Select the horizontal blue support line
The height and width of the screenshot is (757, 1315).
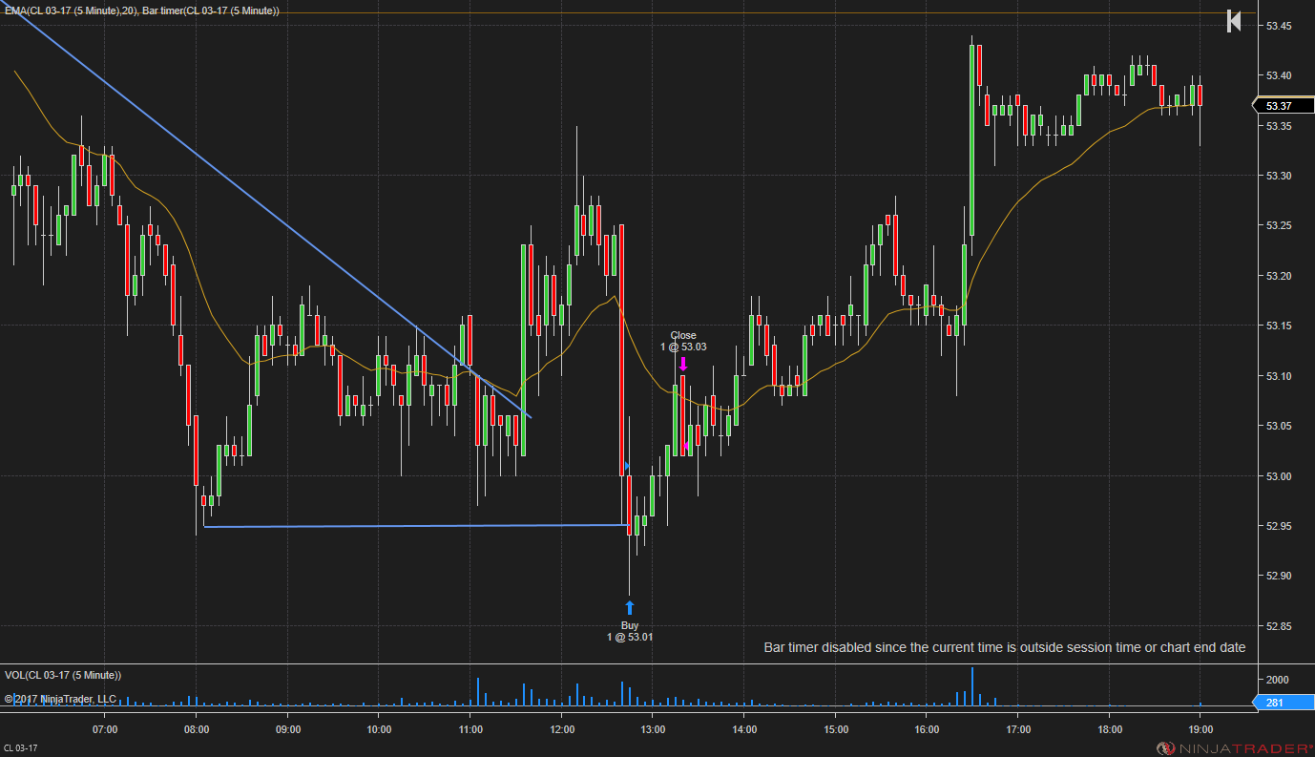(416, 526)
